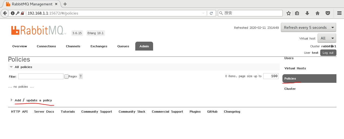Click the Erlang 18.1 version badge
344x139 pixels.
[96, 33]
